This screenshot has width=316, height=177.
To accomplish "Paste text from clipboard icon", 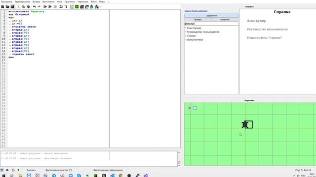I will (28, 6).
